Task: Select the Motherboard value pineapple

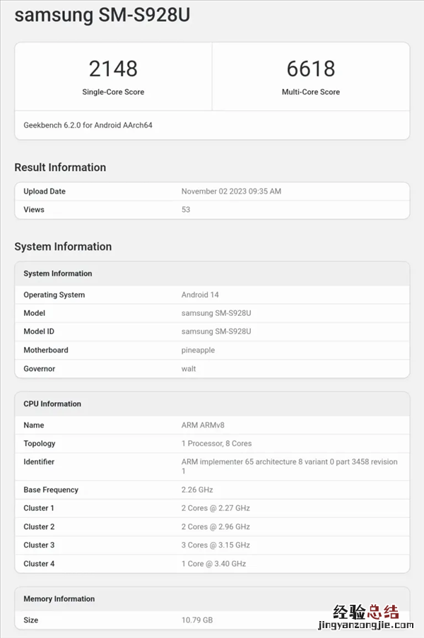Action: (198, 350)
